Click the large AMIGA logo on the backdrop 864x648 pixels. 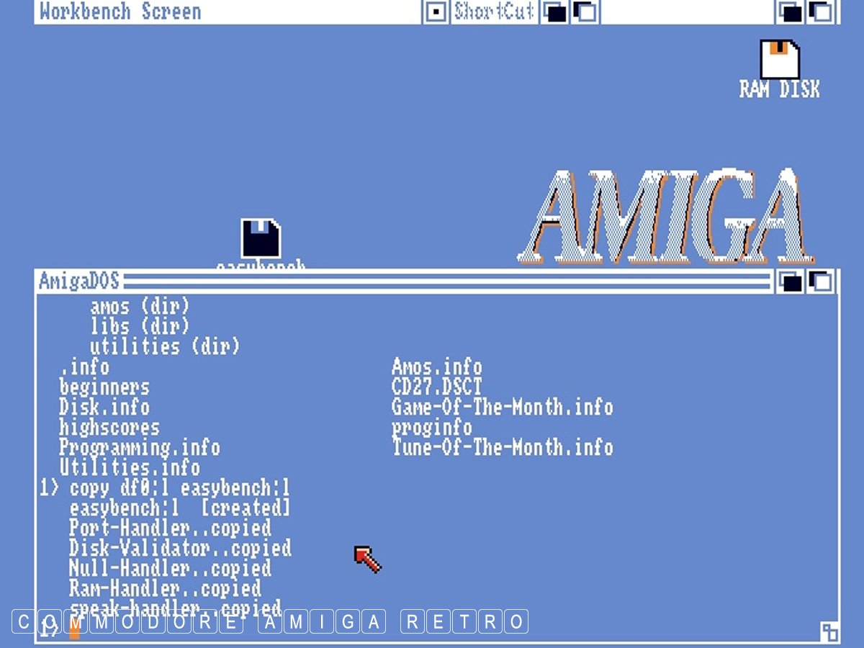click(x=666, y=216)
